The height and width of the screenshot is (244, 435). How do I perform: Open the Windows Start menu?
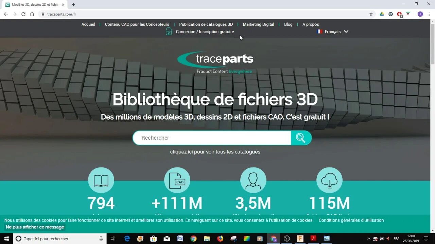(x=6, y=239)
